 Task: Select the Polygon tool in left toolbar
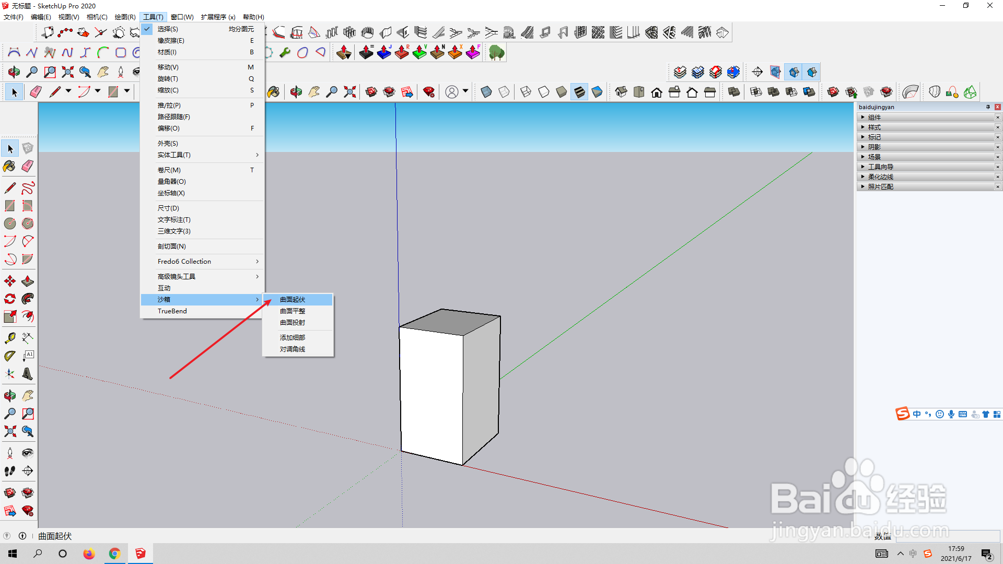(28, 224)
